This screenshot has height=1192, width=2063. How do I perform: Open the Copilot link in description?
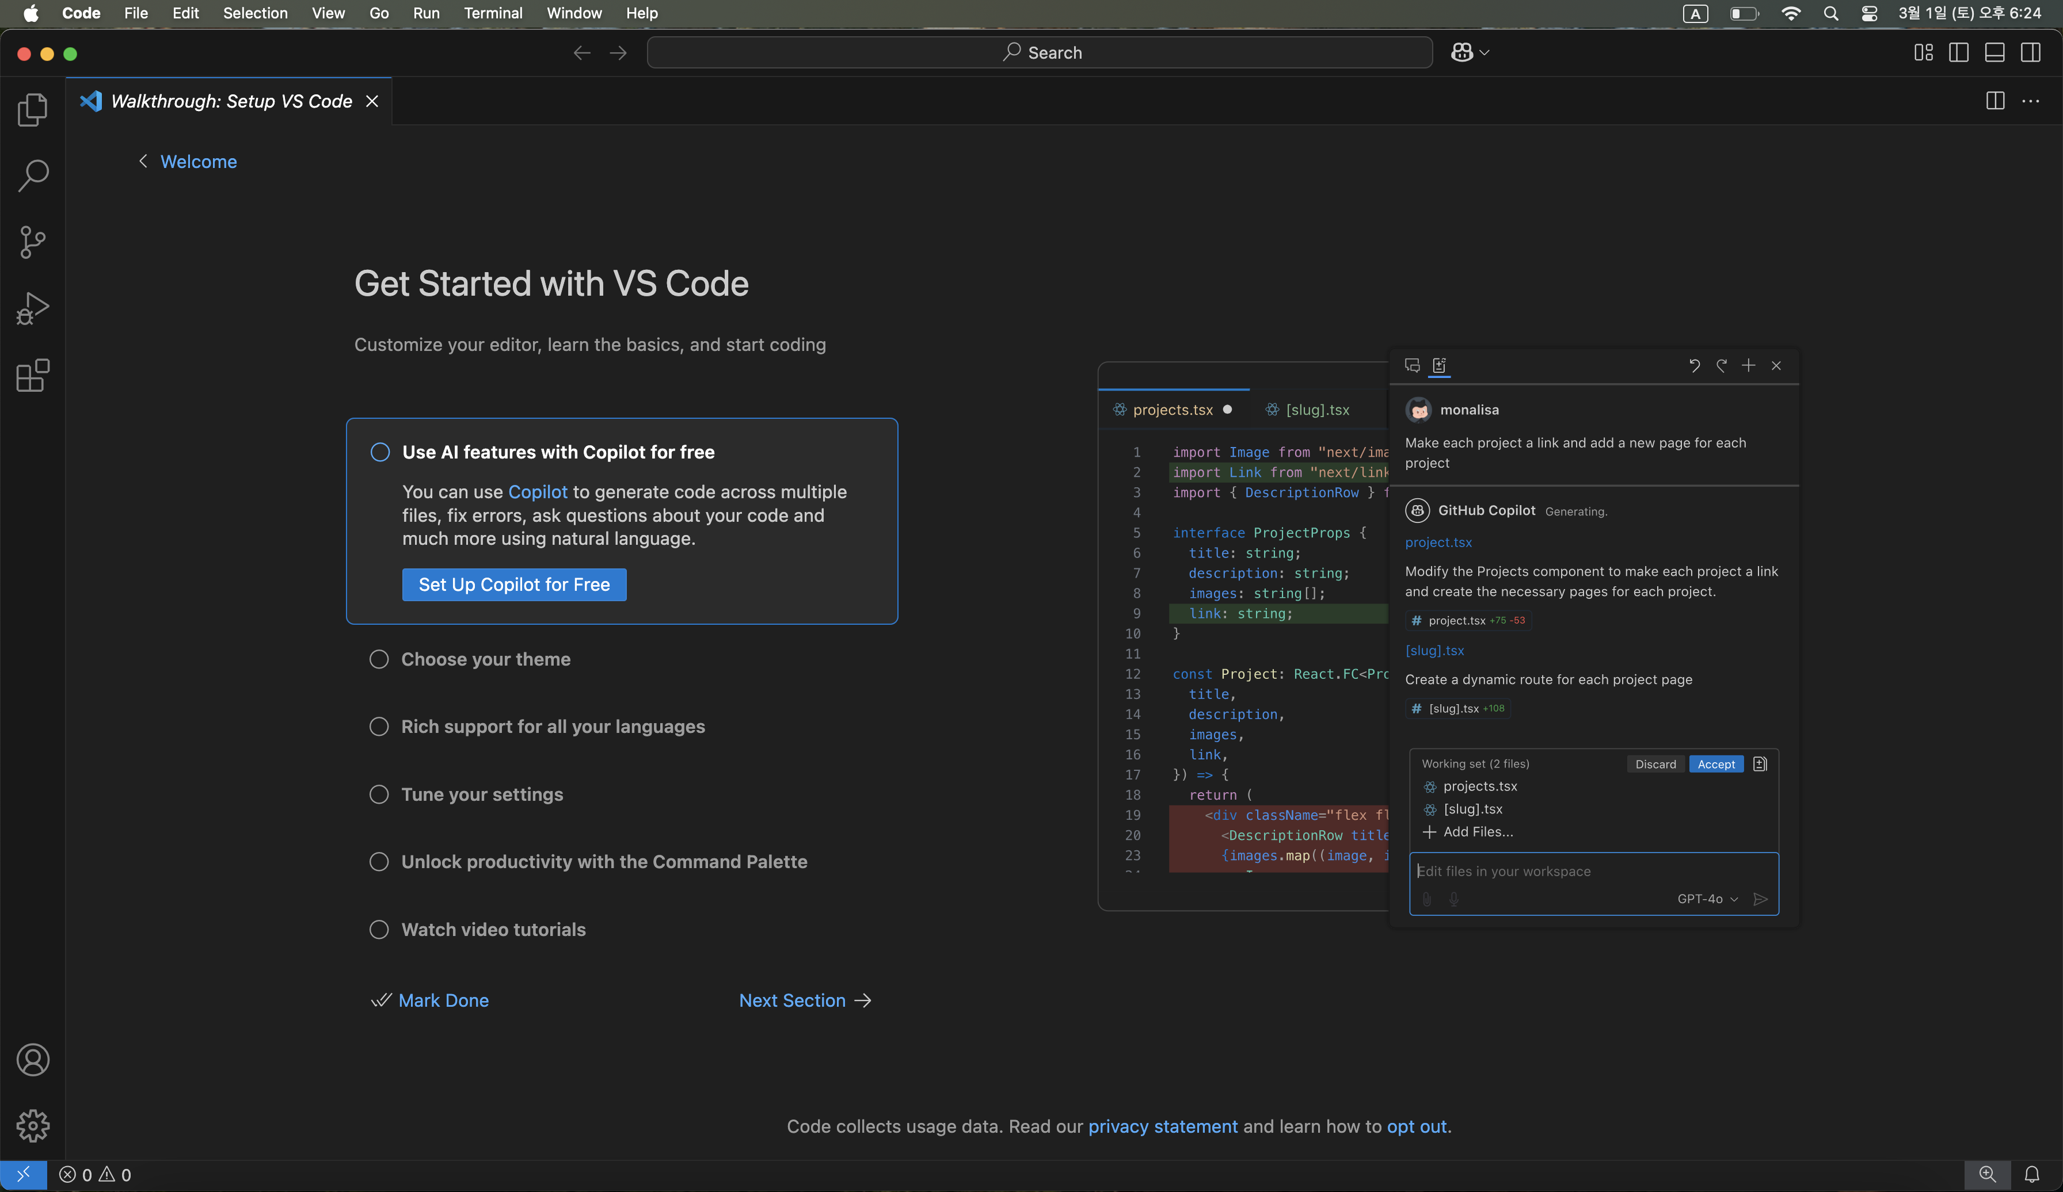[537, 492]
